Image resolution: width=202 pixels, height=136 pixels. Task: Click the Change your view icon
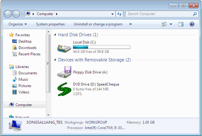164,24
